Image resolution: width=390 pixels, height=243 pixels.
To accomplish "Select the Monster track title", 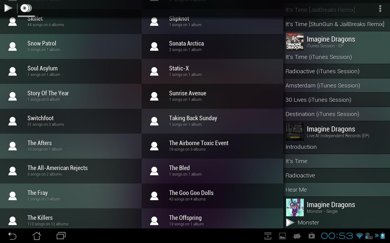I will 308,223.
